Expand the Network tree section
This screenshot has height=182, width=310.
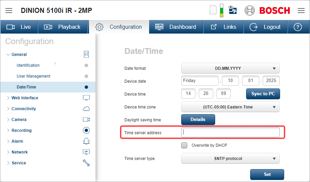(x=19, y=152)
